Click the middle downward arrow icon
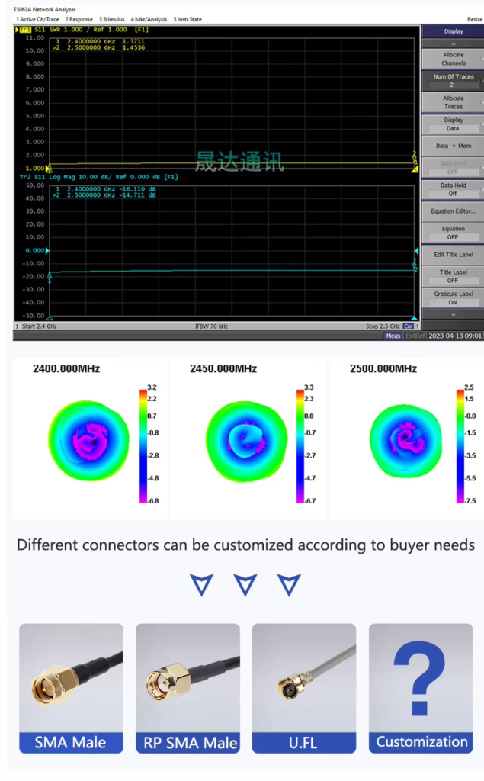 click(x=245, y=585)
